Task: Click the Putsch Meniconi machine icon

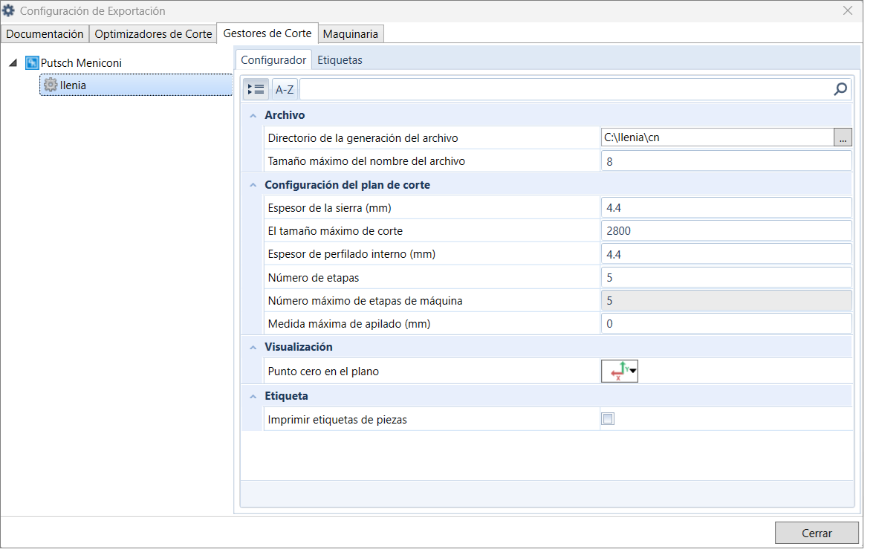Action: click(32, 63)
